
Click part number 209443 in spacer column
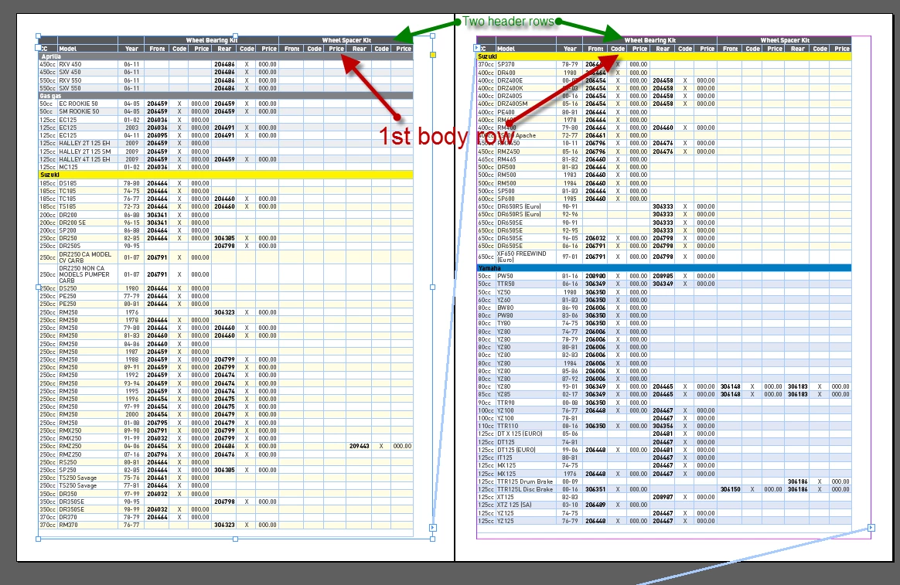[x=360, y=446]
